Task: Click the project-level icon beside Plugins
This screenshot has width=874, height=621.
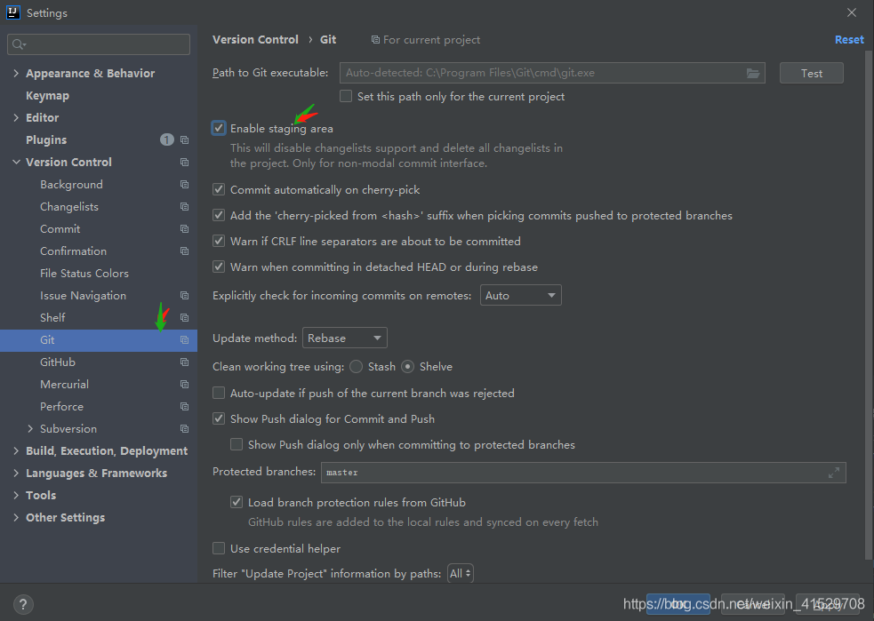Action: click(x=184, y=140)
